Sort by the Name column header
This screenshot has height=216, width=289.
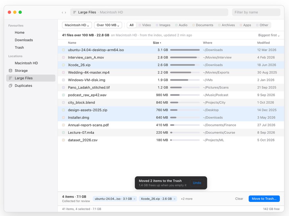point(72,43)
